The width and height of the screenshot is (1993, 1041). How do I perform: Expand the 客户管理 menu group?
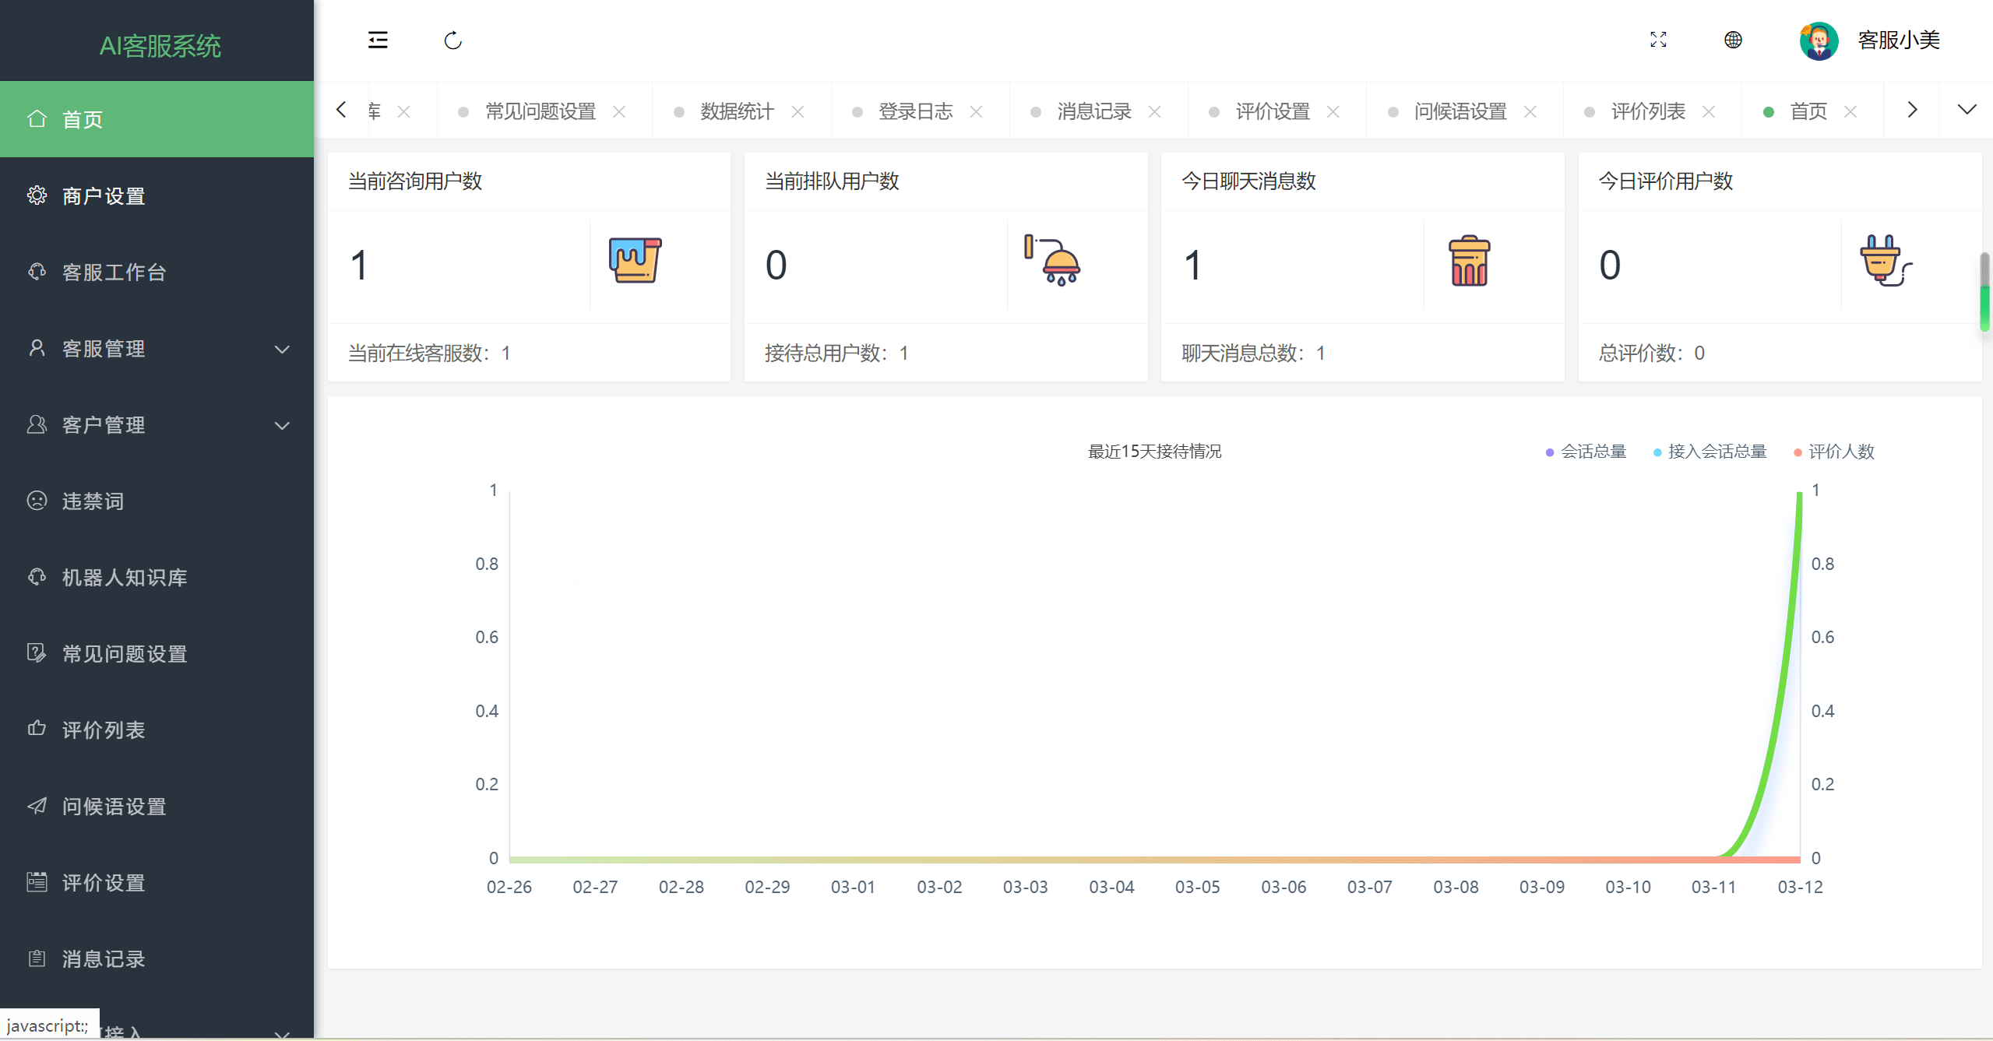(x=103, y=425)
